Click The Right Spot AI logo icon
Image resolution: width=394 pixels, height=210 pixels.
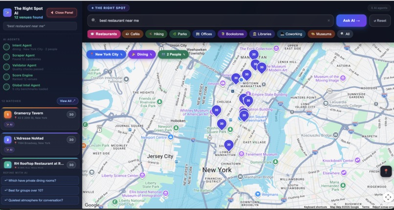[7, 13]
